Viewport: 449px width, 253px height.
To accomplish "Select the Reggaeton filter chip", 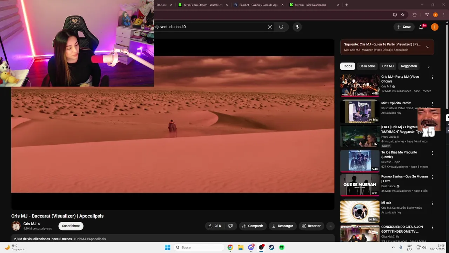I will tap(409, 66).
